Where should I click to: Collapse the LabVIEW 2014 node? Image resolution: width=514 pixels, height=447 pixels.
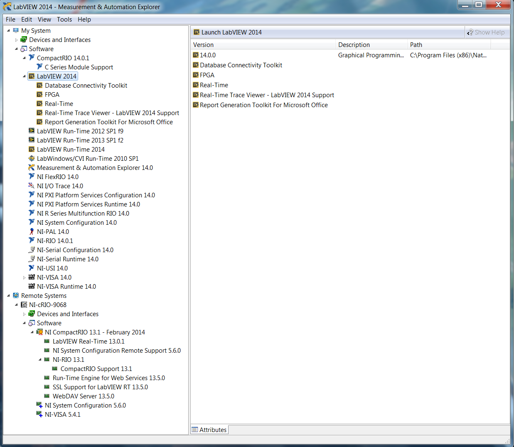pos(24,76)
